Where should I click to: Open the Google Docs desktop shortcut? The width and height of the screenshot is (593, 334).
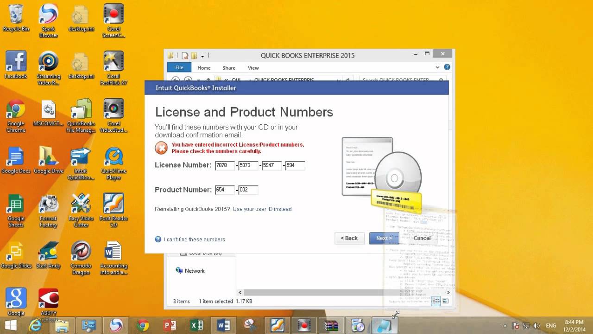pyautogui.click(x=16, y=160)
